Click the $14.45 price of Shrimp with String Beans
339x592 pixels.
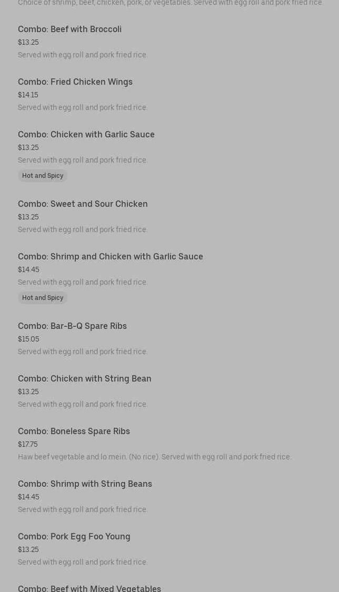(28, 497)
